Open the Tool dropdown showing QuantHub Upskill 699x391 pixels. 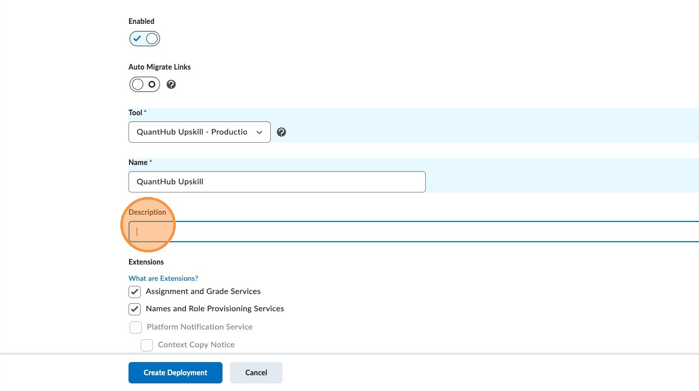click(x=199, y=132)
